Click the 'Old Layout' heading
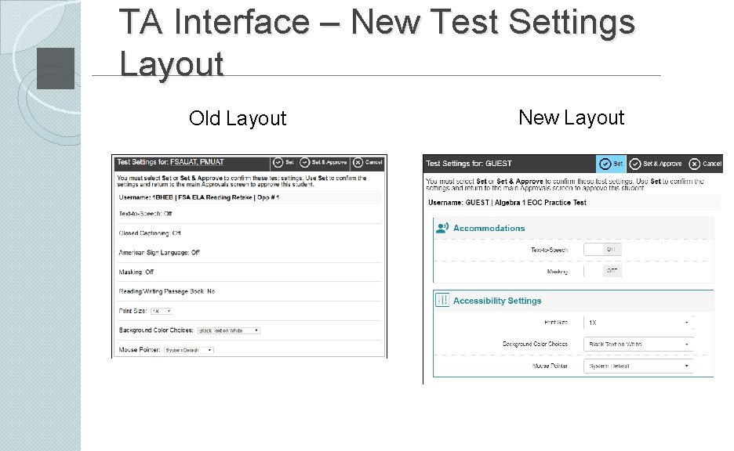The image size is (734, 451). (x=238, y=119)
